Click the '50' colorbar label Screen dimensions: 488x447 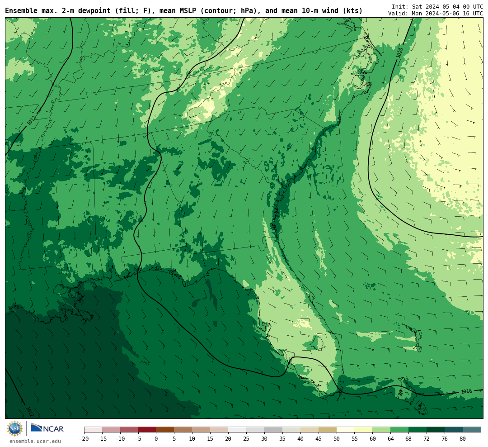tap(337, 438)
